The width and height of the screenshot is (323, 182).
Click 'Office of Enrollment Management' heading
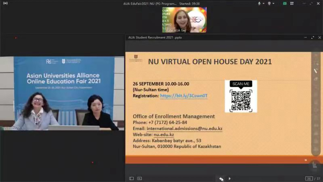click(174, 116)
